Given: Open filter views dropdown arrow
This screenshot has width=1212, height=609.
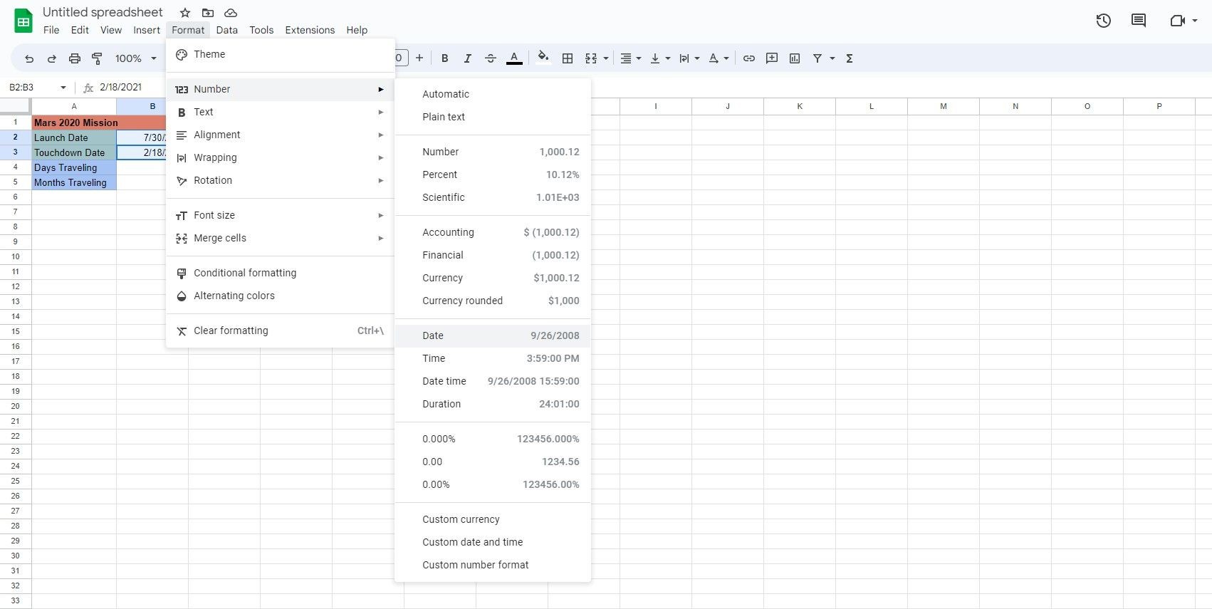Looking at the screenshot, I should click(x=832, y=58).
